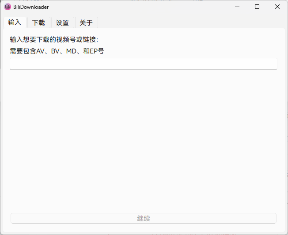Click the BiliDownloader app icon in title bar

pos(8,7)
